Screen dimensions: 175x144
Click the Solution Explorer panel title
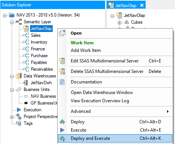(17, 5)
